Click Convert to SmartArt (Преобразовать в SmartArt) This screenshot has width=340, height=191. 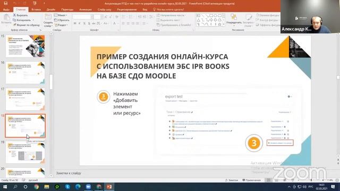tap(174, 25)
